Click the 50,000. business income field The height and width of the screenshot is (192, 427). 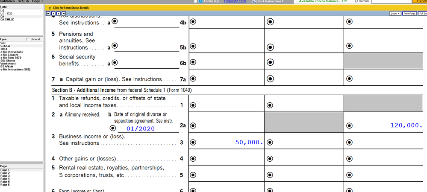[230, 142]
